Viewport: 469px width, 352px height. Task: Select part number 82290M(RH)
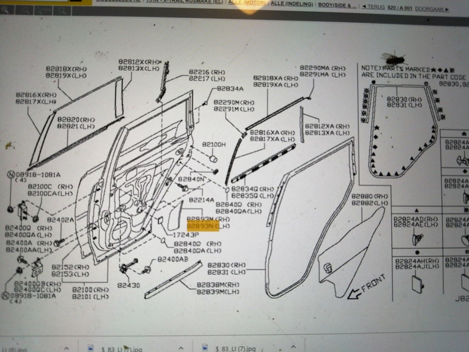(x=234, y=103)
